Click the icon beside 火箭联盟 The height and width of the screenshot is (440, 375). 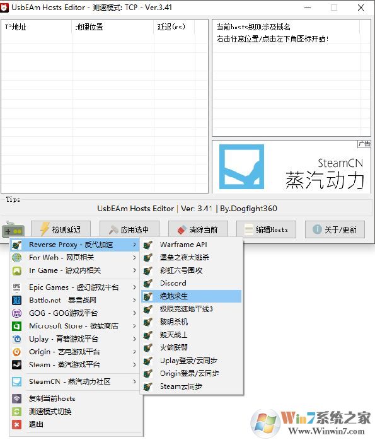(x=148, y=348)
